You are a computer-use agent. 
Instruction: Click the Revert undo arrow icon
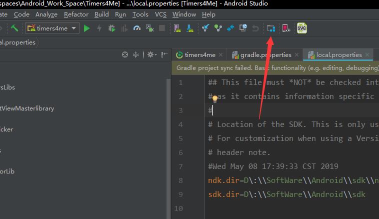point(255,28)
